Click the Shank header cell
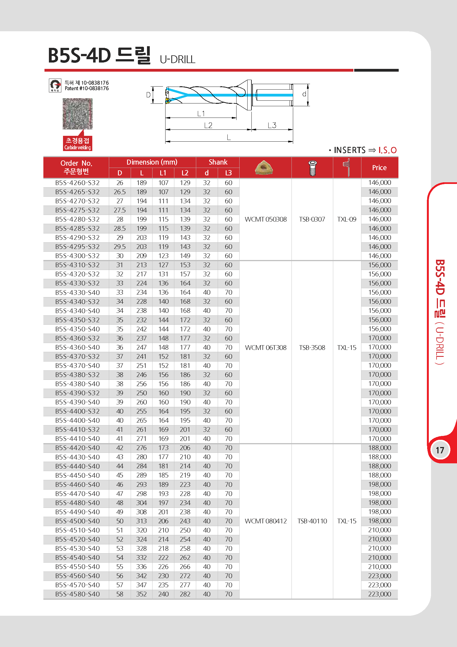Image resolution: width=457 pixels, height=647 pixels. 218,162
